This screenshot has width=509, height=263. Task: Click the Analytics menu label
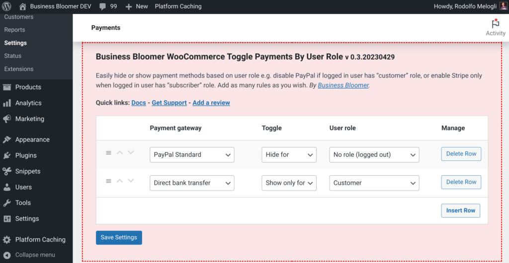(28, 103)
